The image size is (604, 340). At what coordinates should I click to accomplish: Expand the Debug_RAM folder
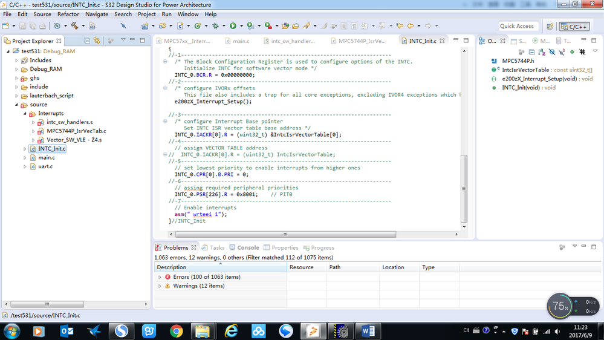coord(16,69)
